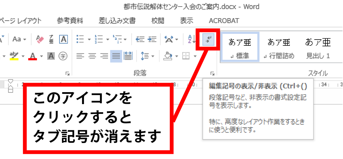Apply multilevel list formatting
The width and height of the screenshot is (343, 159).
(x=117, y=39)
